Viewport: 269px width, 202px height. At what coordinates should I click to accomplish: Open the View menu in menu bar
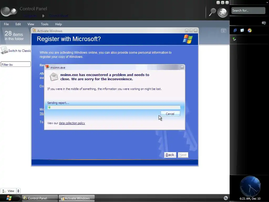(x=31, y=24)
